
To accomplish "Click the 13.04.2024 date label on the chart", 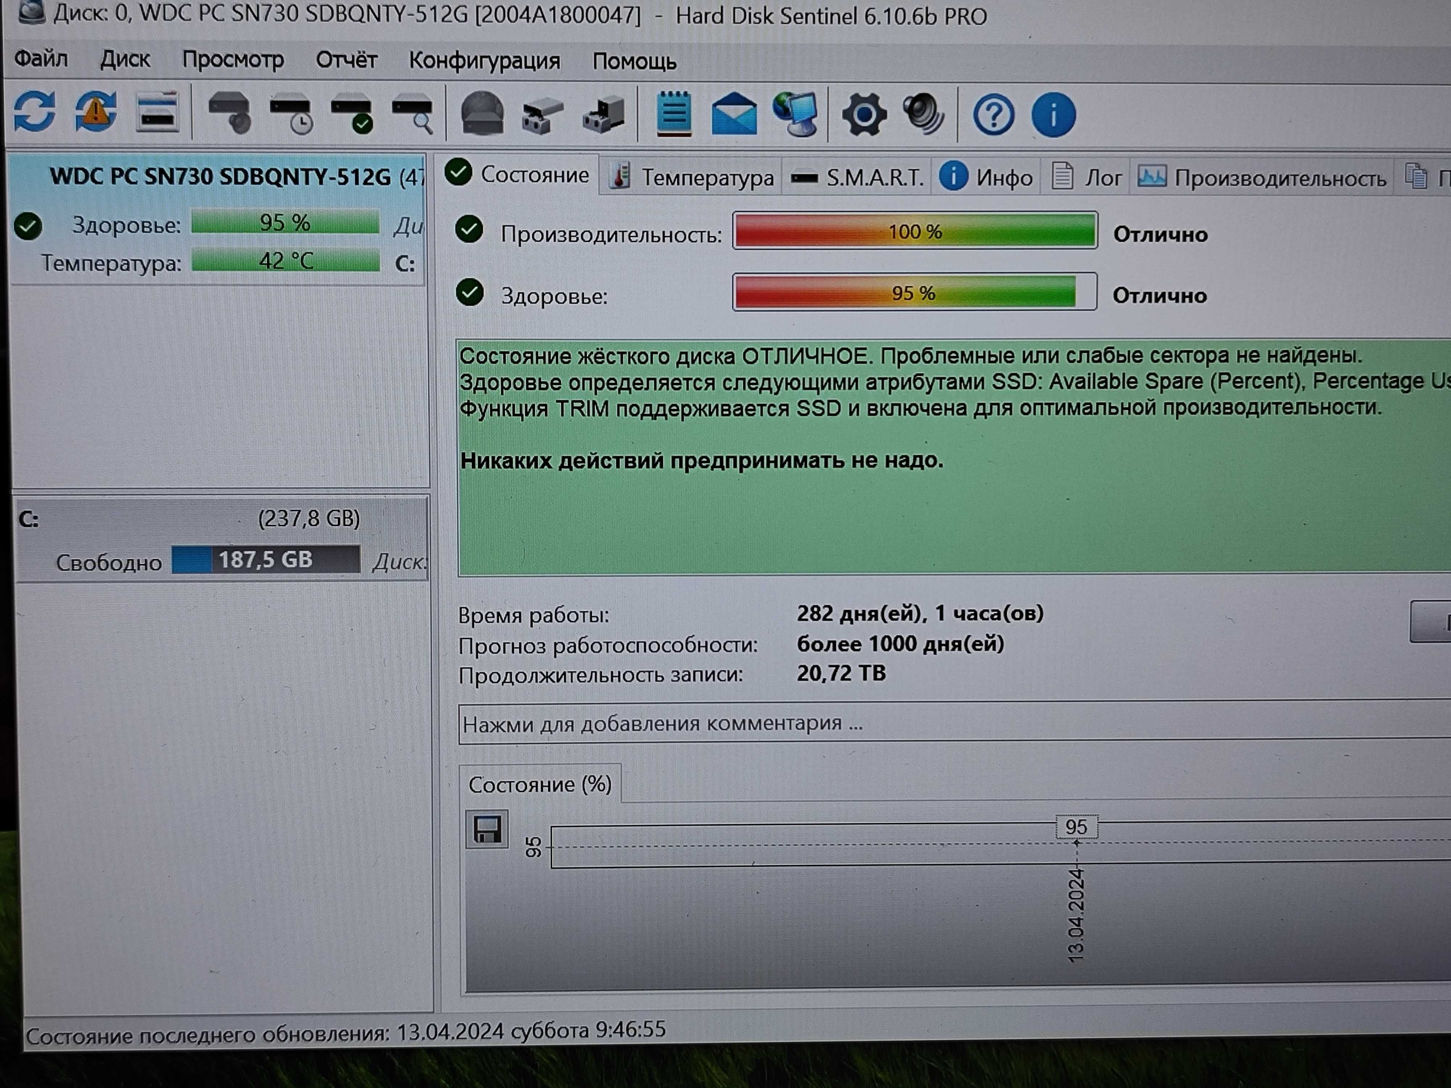I will coord(1076,915).
